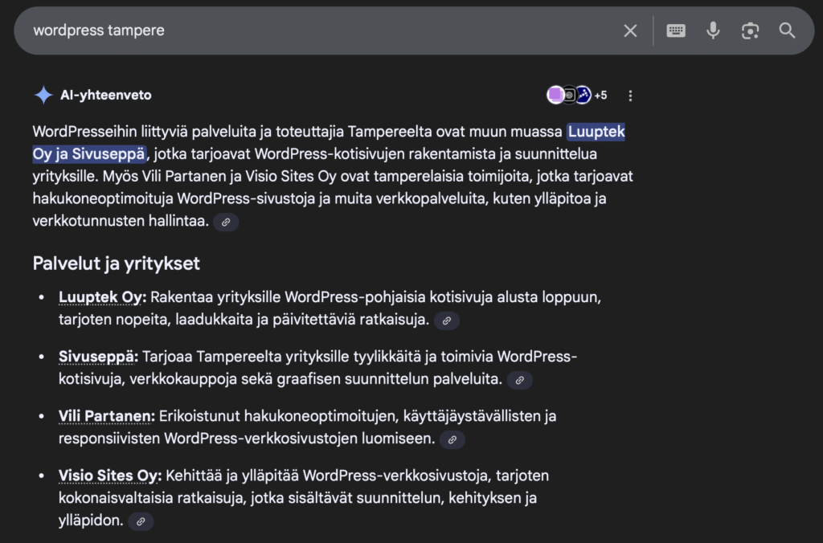
Task: Open source link chip after Visio Sites Oy description
Action: pyautogui.click(x=141, y=521)
